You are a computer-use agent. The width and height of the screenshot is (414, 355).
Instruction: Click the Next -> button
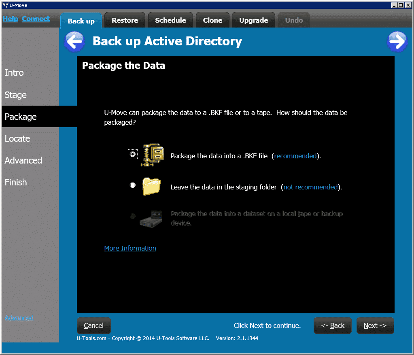(x=375, y=325)
